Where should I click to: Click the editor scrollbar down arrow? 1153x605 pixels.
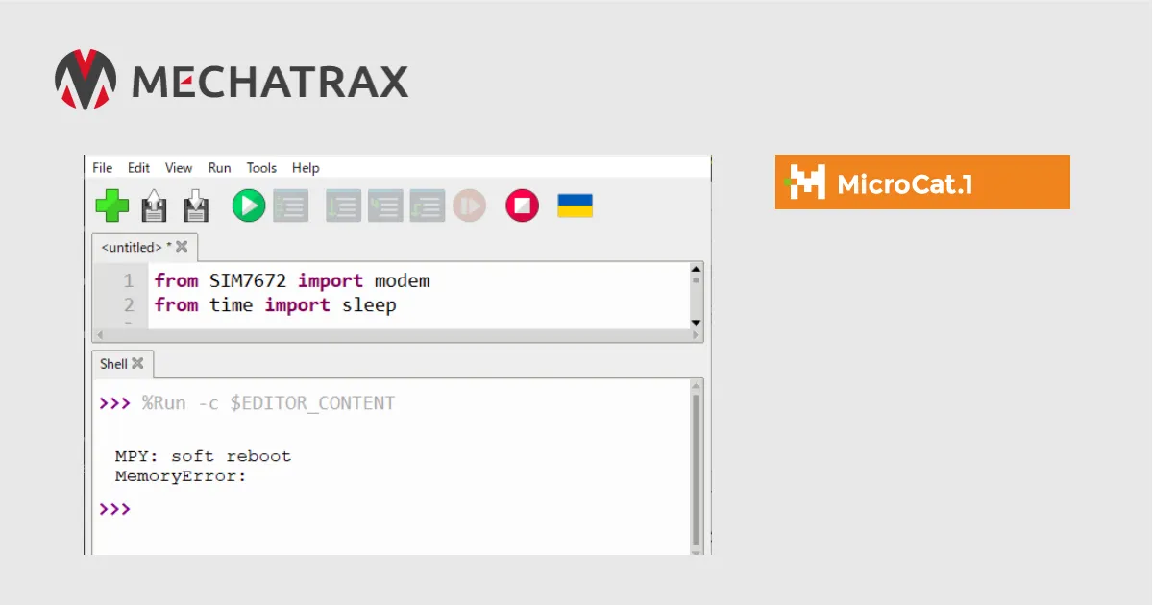pos(697,323)
